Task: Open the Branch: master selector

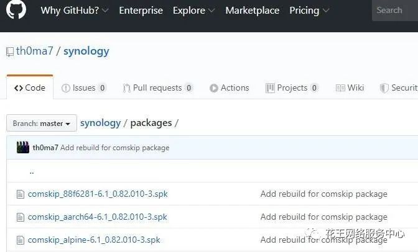Action: (42, 123)
